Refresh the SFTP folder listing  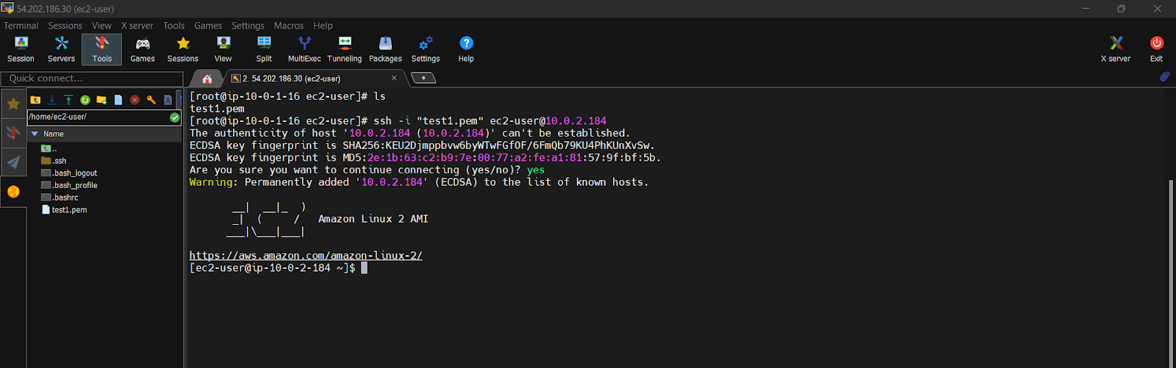click(85, 100)
